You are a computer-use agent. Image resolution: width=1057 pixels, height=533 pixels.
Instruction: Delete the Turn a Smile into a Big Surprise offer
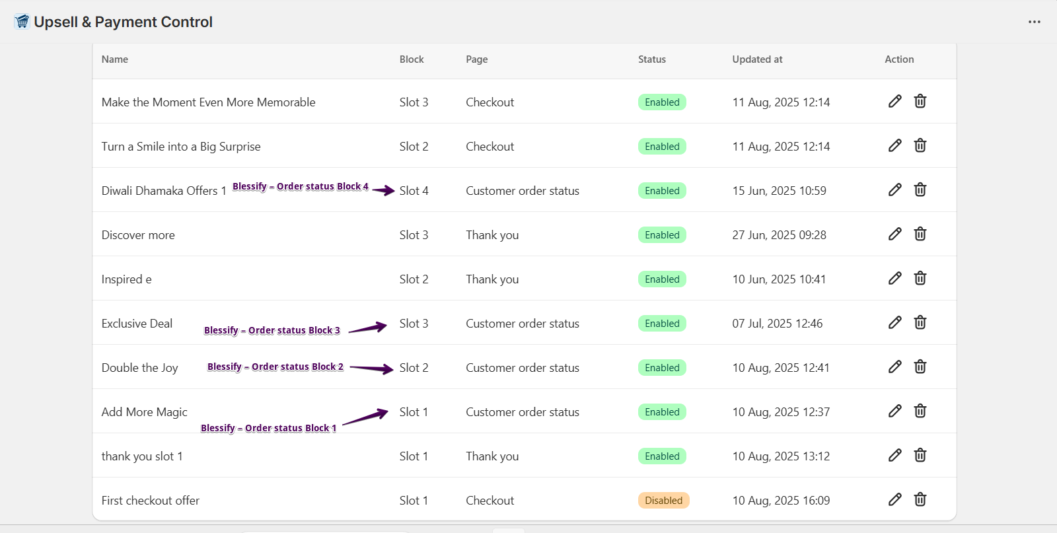920,145
